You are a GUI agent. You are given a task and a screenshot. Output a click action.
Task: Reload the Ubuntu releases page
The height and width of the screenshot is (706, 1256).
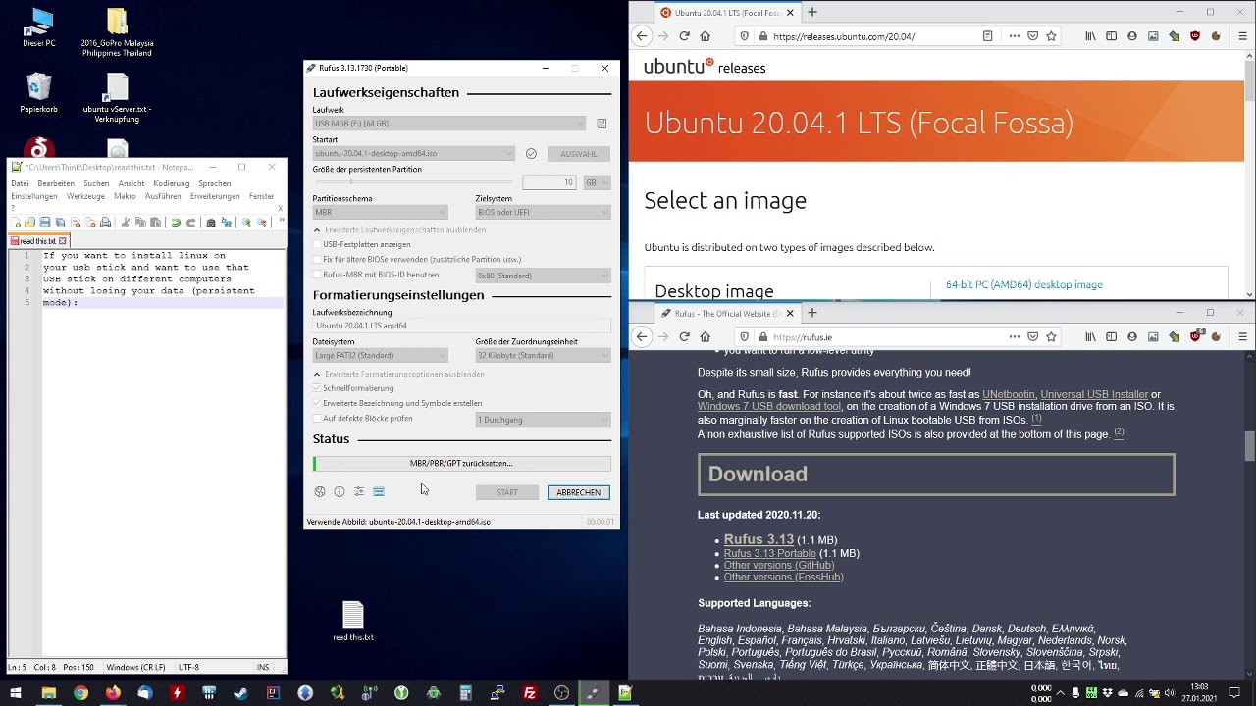click(x=684, y=36)
